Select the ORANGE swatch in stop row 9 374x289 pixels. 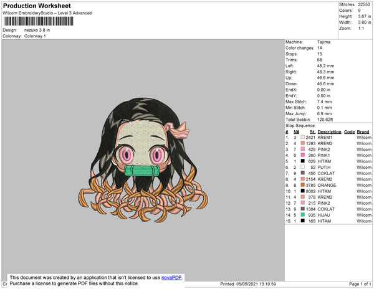[303, 185]
